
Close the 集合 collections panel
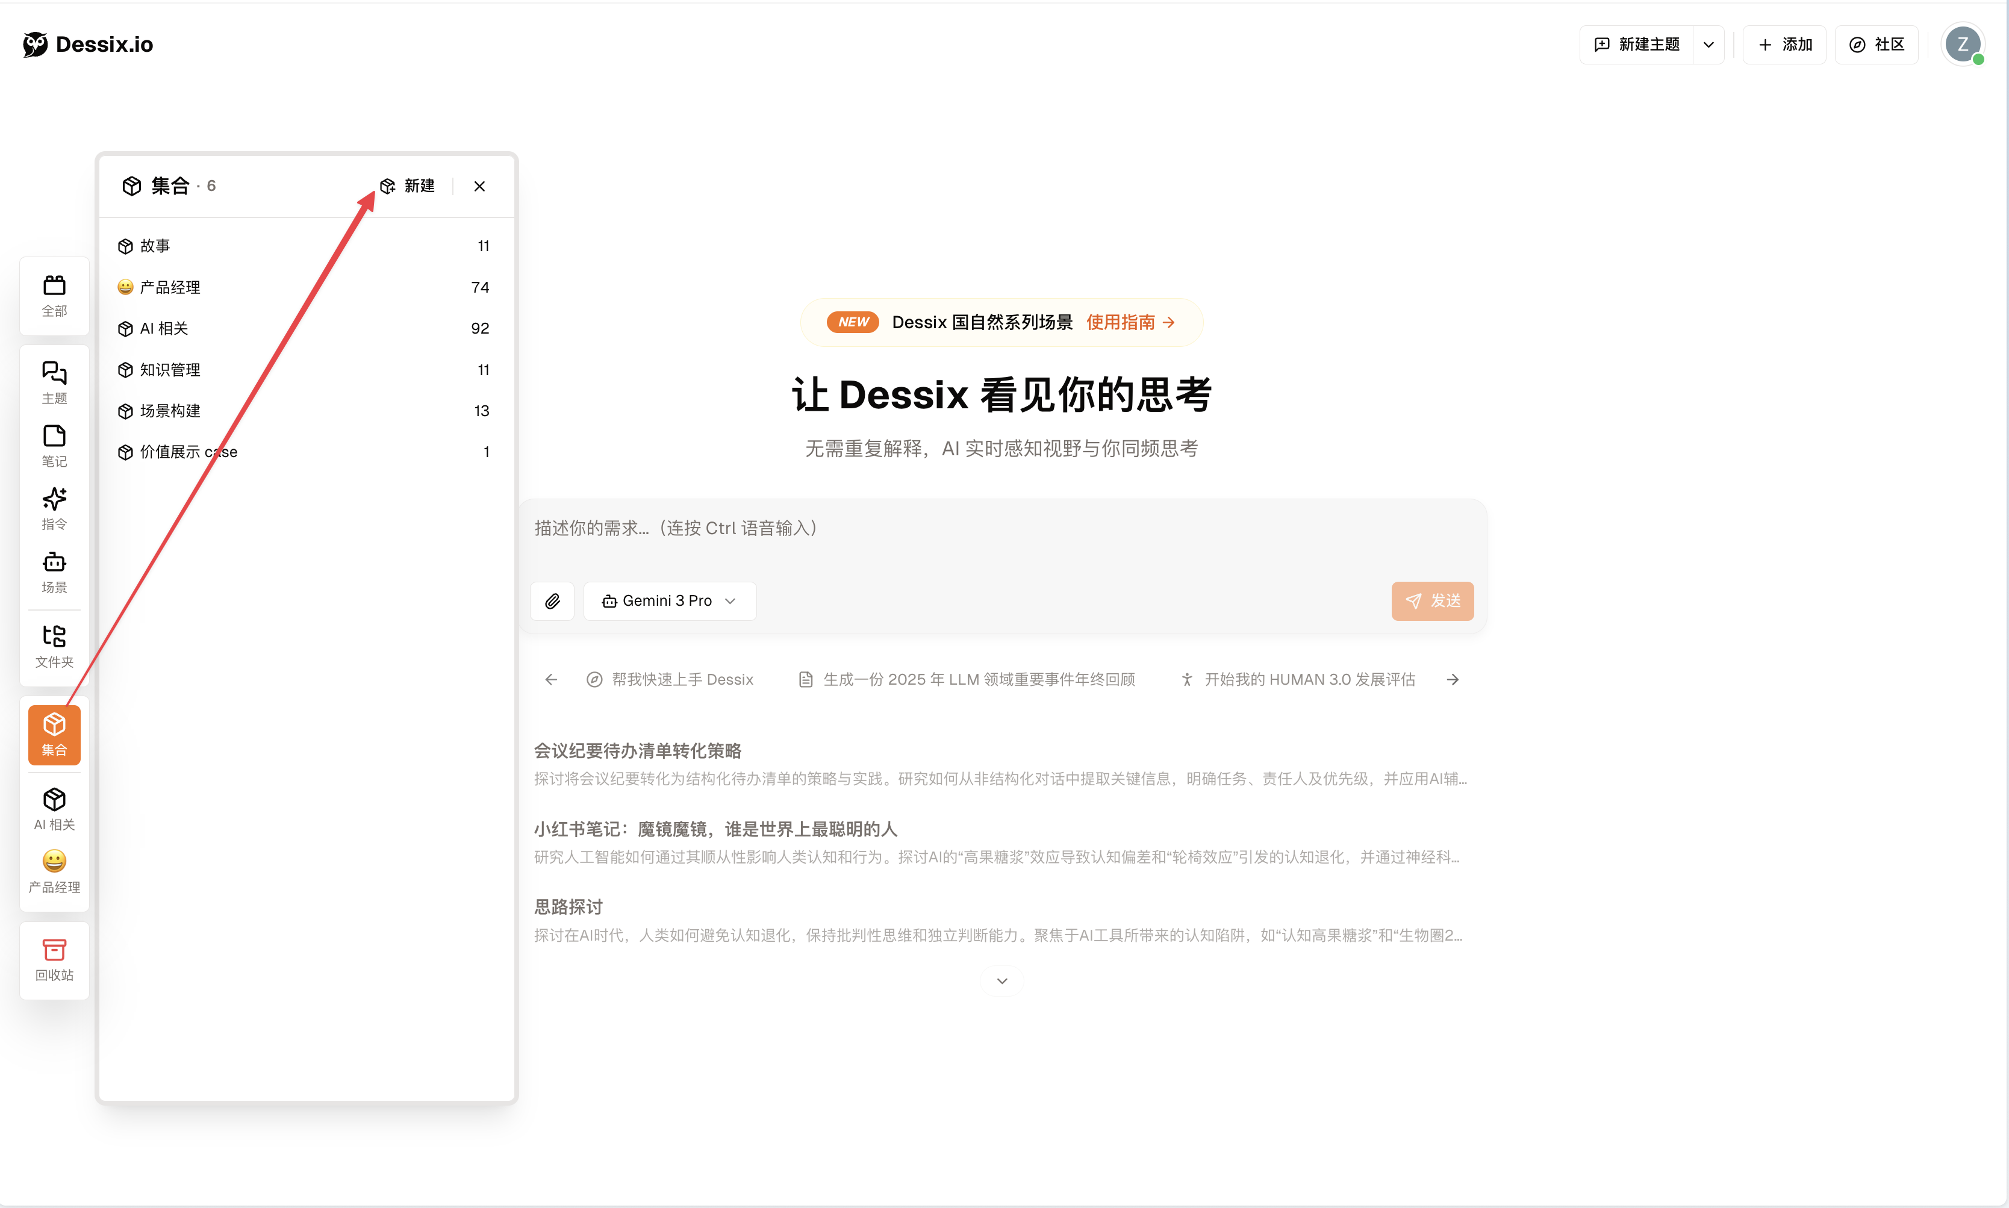coord(479,187)
